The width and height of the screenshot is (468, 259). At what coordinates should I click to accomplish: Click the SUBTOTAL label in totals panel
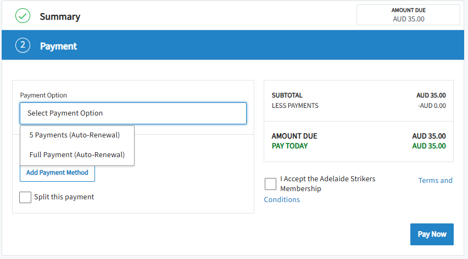coord(287,96)
